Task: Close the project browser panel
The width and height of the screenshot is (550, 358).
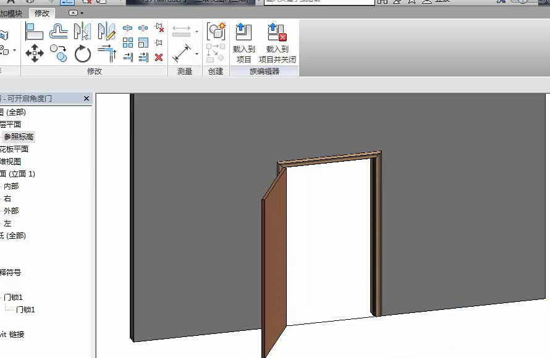Action: pyautogui.click(x=87, y=99)
